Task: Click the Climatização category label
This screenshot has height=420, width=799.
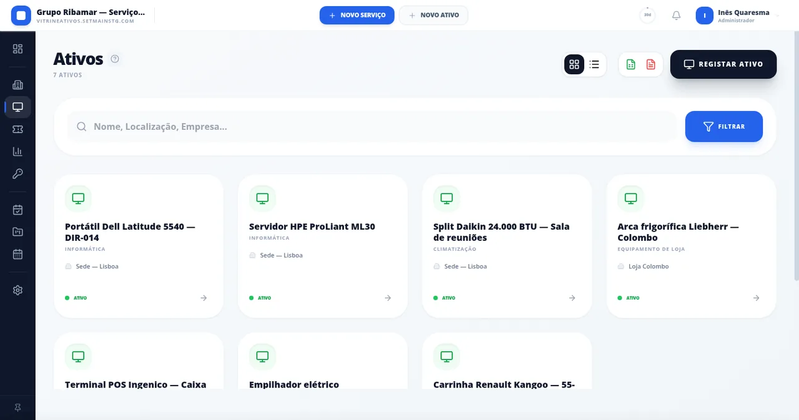Action: click(x=455, y=249)
